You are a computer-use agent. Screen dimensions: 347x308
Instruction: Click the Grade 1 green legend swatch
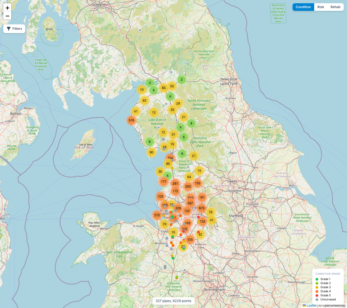317,279
